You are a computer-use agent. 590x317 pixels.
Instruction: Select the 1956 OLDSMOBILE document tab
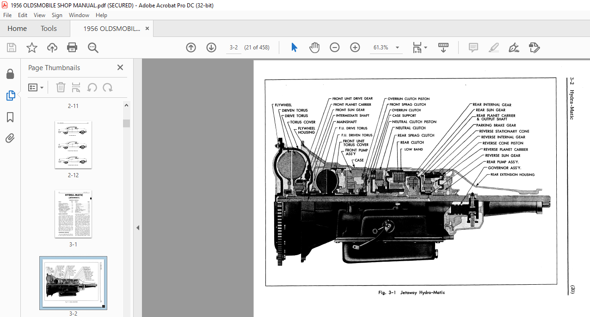click(x=111, y=29)
